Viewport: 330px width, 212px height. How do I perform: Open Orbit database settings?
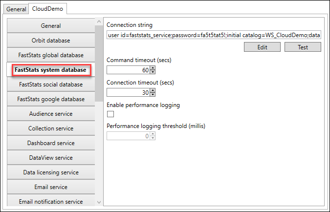coord(51,41)
